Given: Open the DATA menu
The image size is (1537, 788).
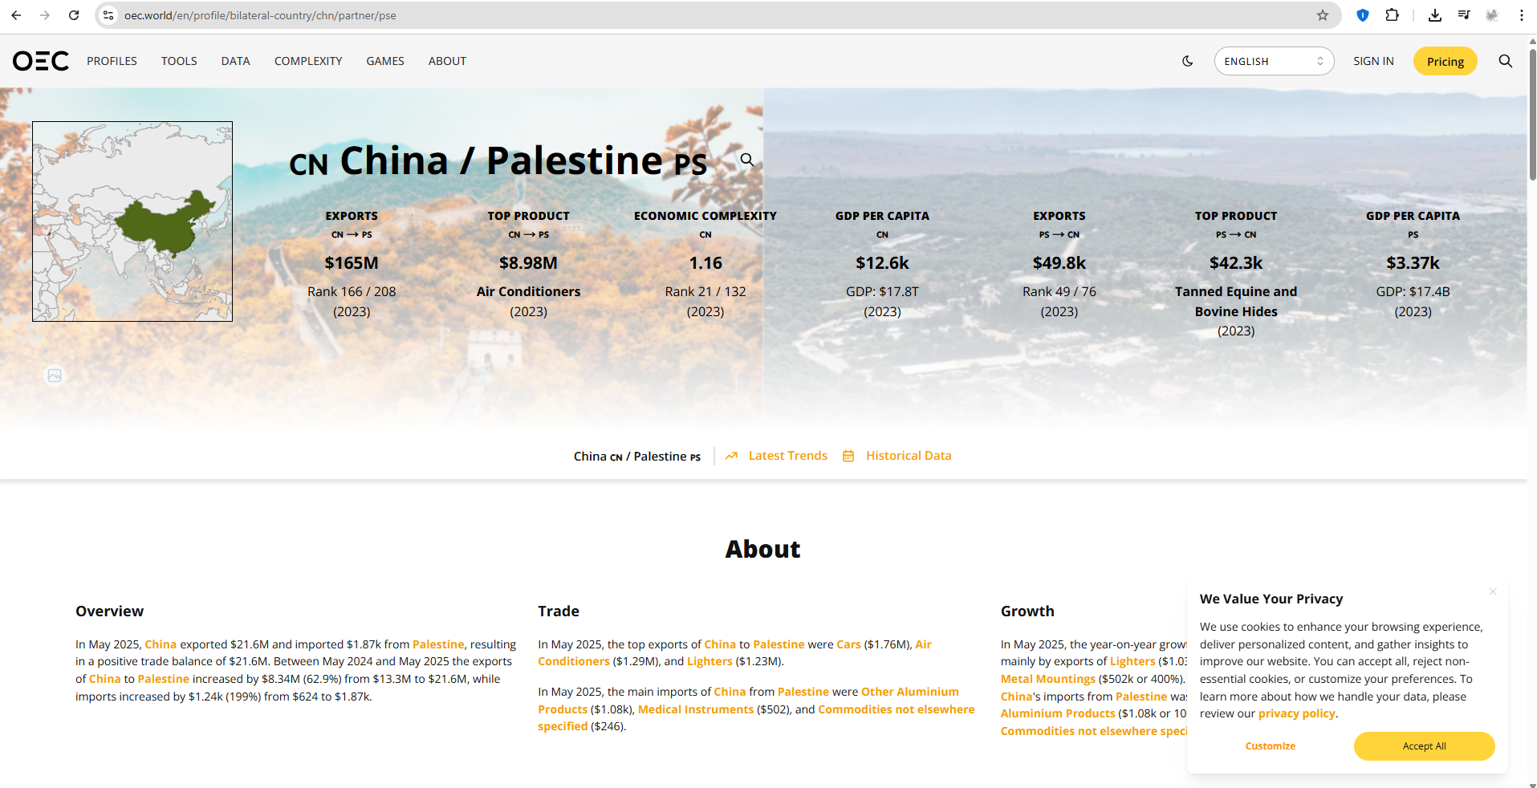Looking at the screenshot, I should 235,61.
